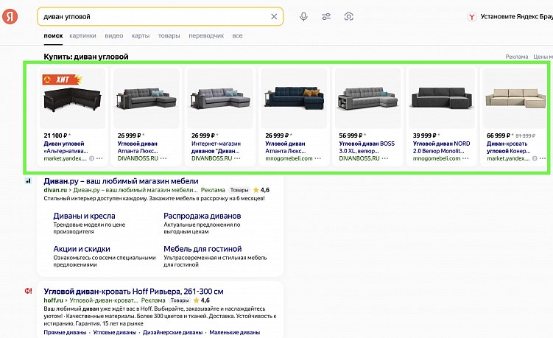This screenshot has width=553, height=338.
Task: Open the hoff.ru green domain link
Action: tap(53, 300)
